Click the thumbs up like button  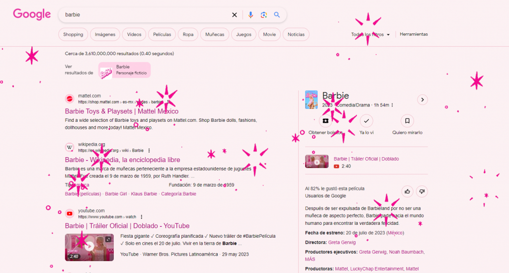pyautogui.click(x=407, y=191)
